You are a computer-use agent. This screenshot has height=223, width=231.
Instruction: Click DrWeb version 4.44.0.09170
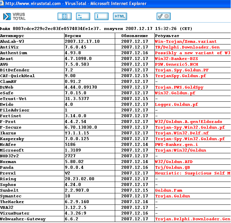81,87
